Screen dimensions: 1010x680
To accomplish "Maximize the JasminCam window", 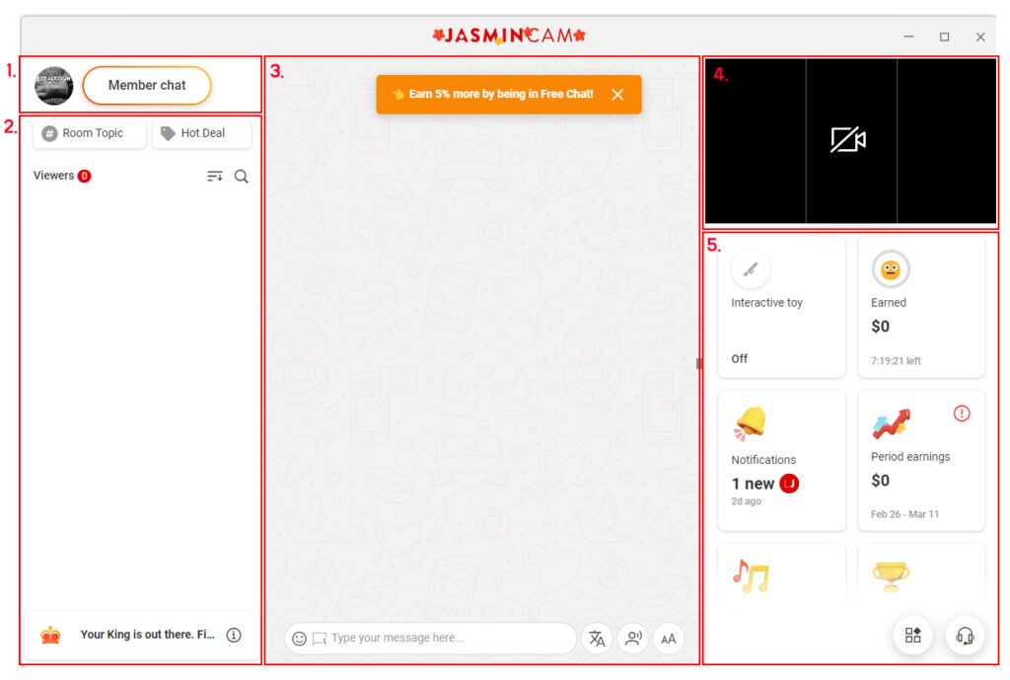I will coord(944,37).
